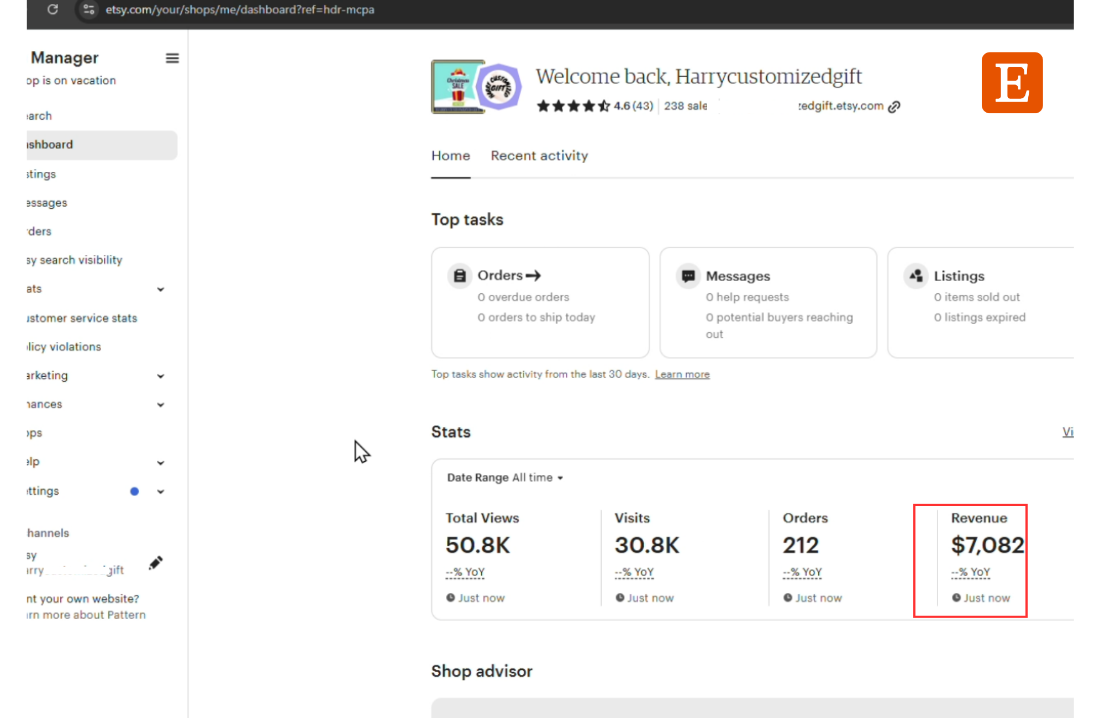Follow the Learn more link
Image resolution: width=1105 pixels, height=718 pixels.
tap(682, 374)
